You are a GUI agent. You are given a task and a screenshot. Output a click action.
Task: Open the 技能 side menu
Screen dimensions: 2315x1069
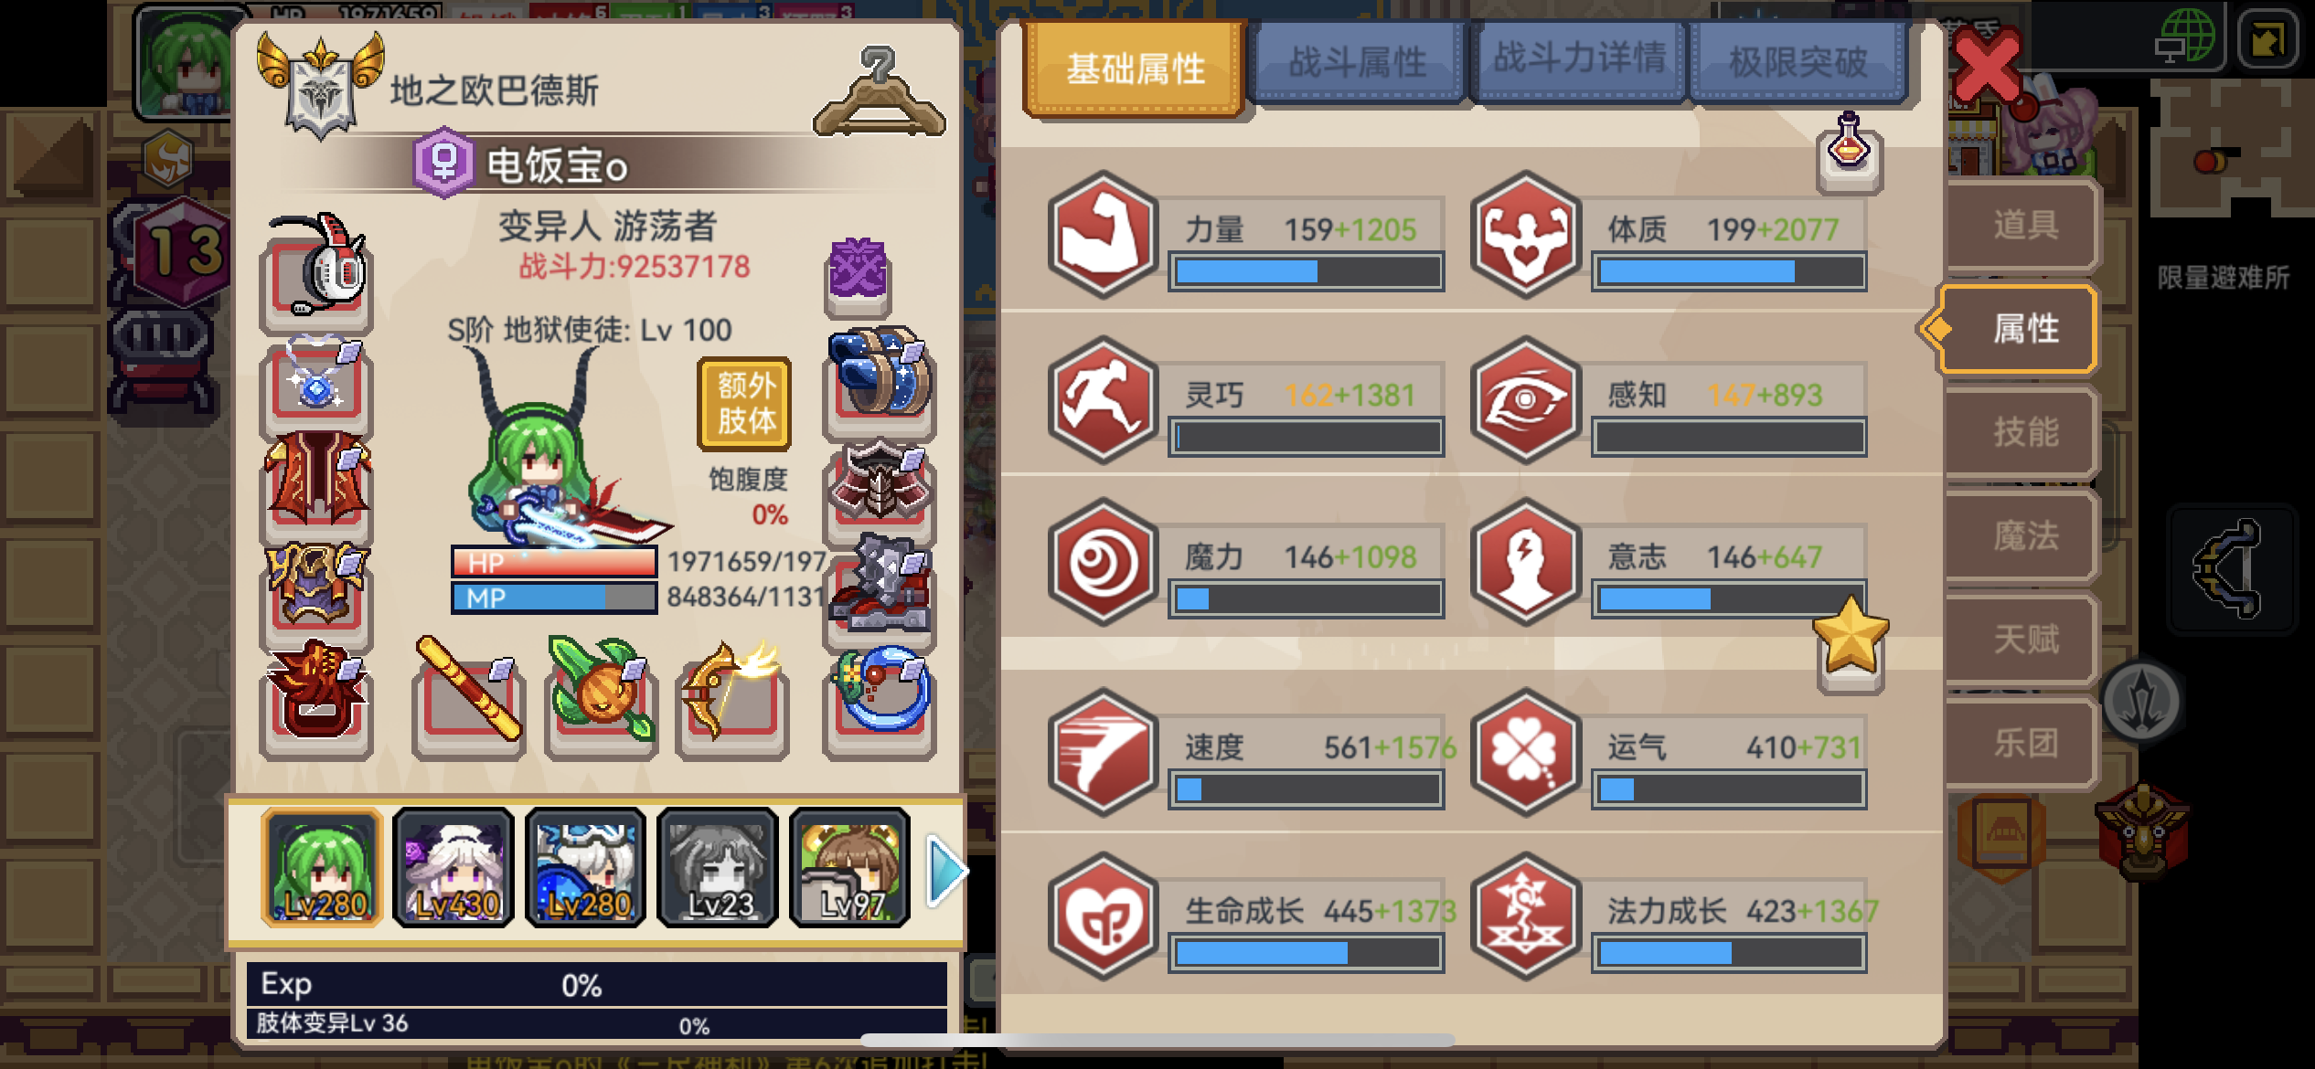2024,431
